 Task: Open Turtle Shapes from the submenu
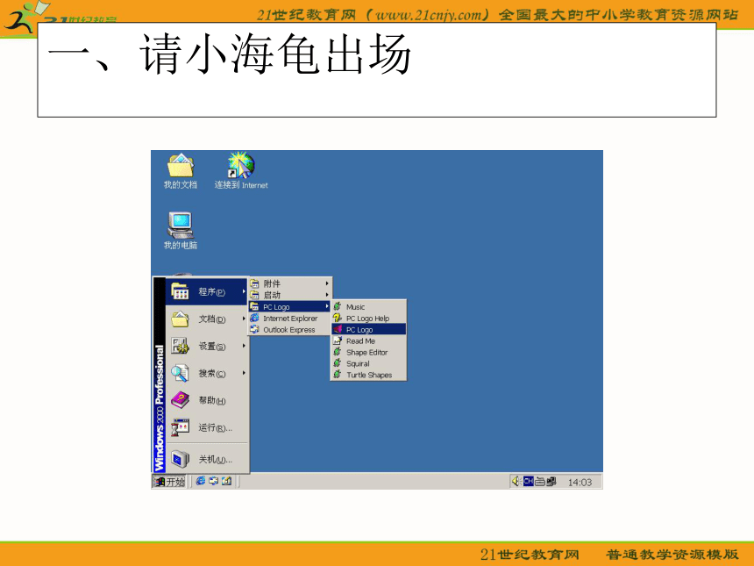(369, 375)
